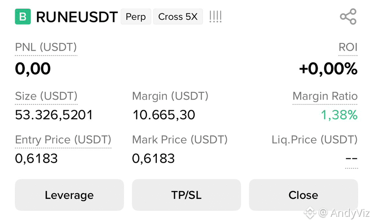Open the Leverage adjustment button
This screenshot has width=373, height=224.
69,195
